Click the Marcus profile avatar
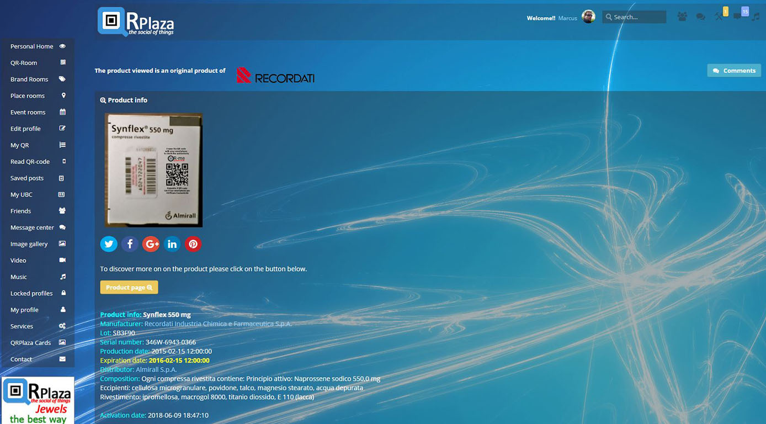The image size is (766, 424). point(589,17)
